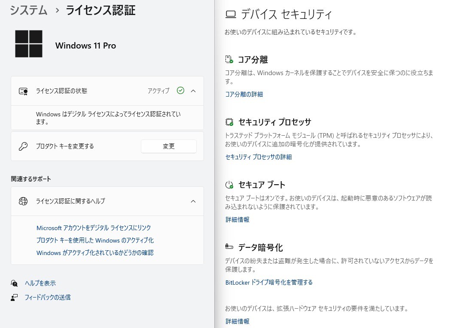
Task: Click the セキュア ブート heading
Action: [262, 185]
